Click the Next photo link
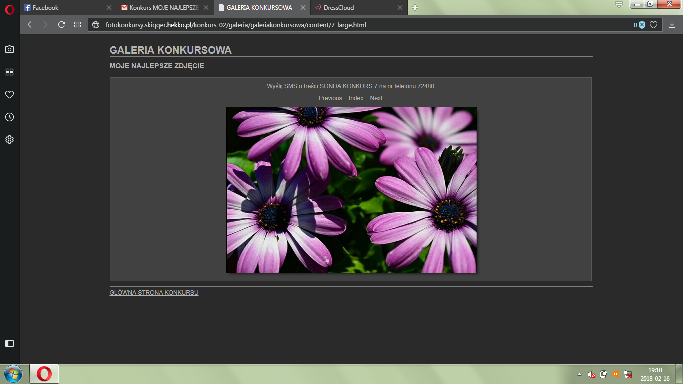Screen dimensions: 683x384 [376, 98]
